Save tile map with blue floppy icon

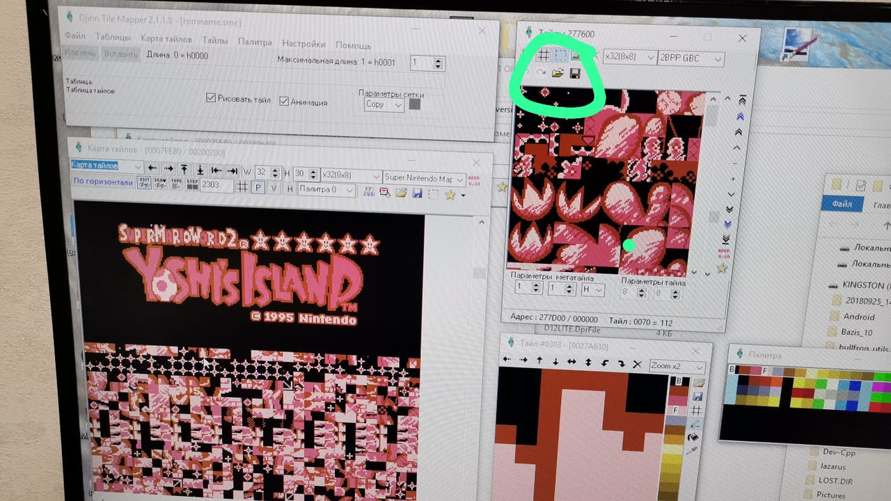417,193
